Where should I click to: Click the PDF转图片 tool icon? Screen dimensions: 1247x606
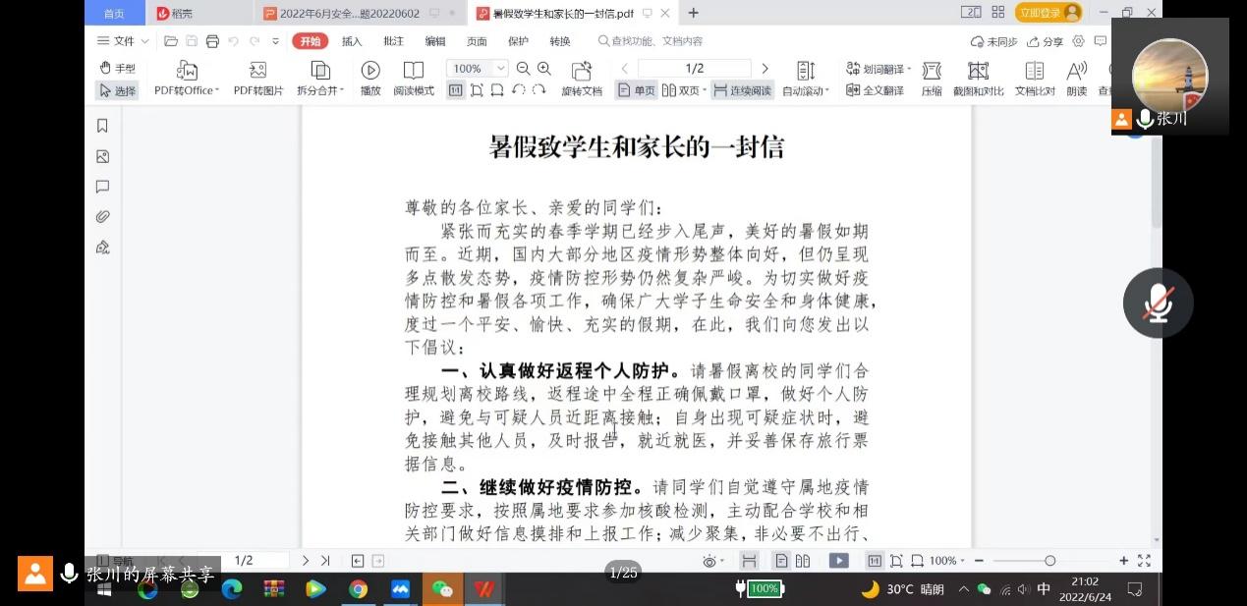coord(257,71)
